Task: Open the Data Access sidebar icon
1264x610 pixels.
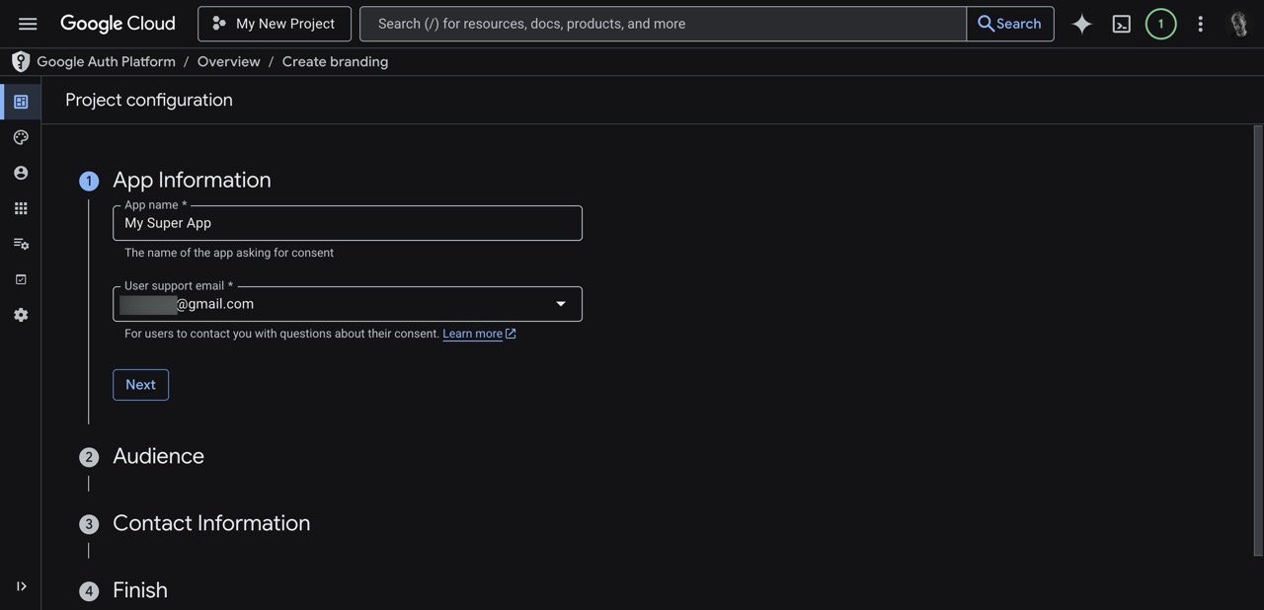Action: (x=21, y=244)
